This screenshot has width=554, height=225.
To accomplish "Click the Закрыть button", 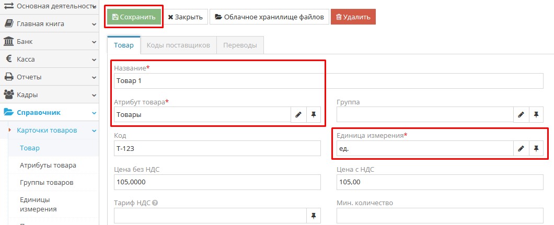I will tap(186, 17).
